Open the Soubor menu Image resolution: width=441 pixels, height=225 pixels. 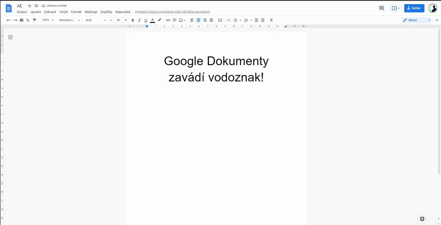coord(22,12)
